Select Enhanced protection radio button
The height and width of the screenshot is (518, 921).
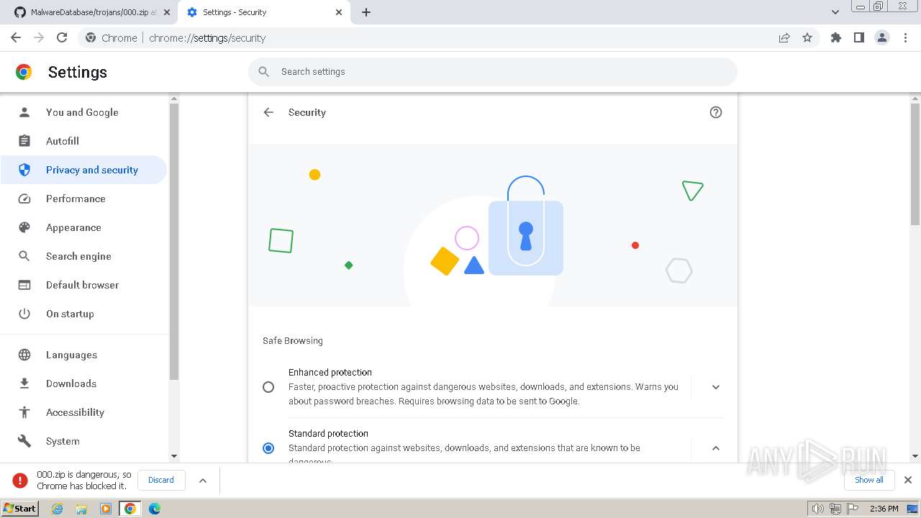point(268,387)
